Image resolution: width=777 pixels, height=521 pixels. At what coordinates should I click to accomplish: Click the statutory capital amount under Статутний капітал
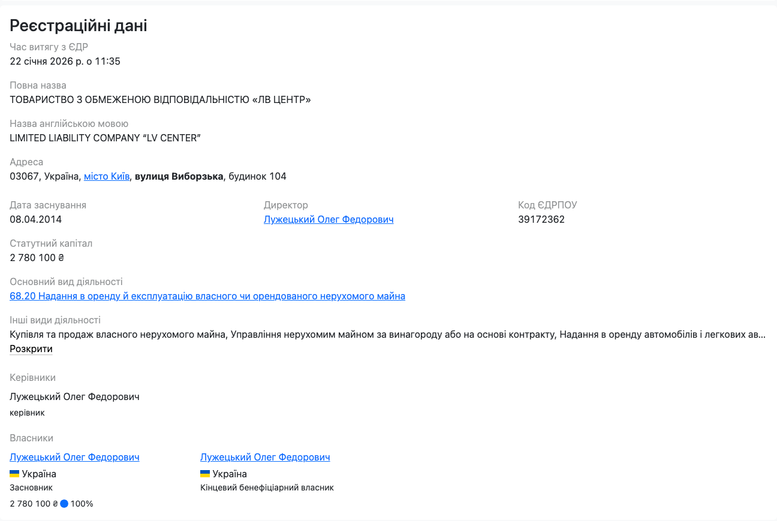37,258
